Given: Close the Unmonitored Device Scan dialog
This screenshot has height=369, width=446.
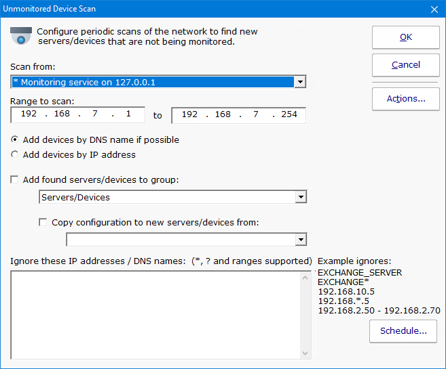Looking at the screenshot, I should point(434,9).
